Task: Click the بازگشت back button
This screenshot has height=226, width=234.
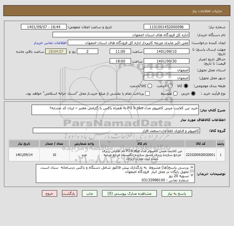Action: 70,194
